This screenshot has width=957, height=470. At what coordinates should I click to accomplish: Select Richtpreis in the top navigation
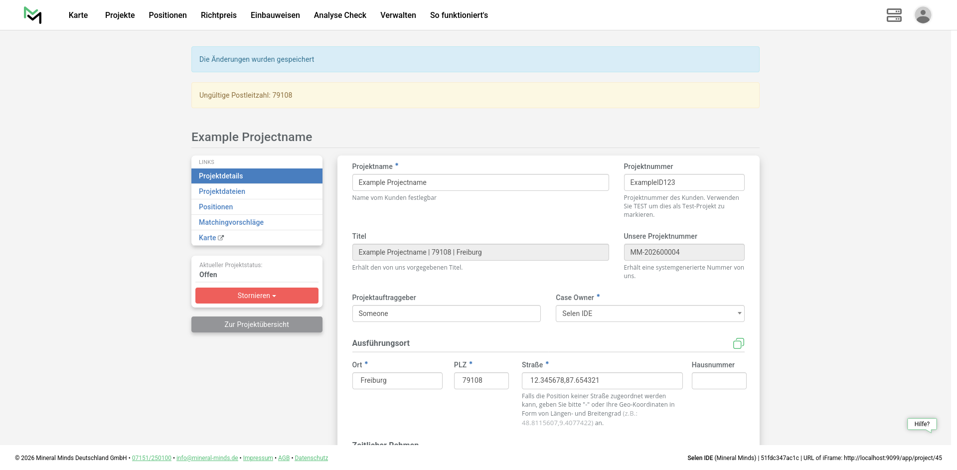point(218,15)
